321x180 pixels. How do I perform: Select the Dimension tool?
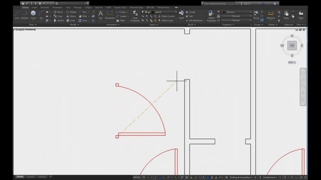click(110, 15)
